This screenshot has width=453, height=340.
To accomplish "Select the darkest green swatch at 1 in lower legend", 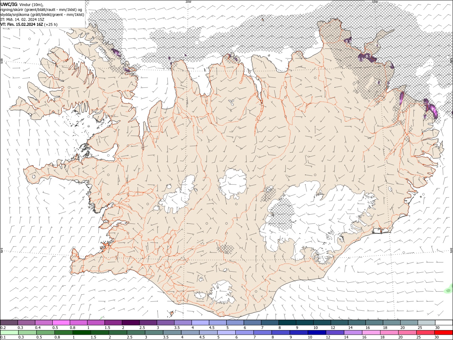I will [82, 333].
